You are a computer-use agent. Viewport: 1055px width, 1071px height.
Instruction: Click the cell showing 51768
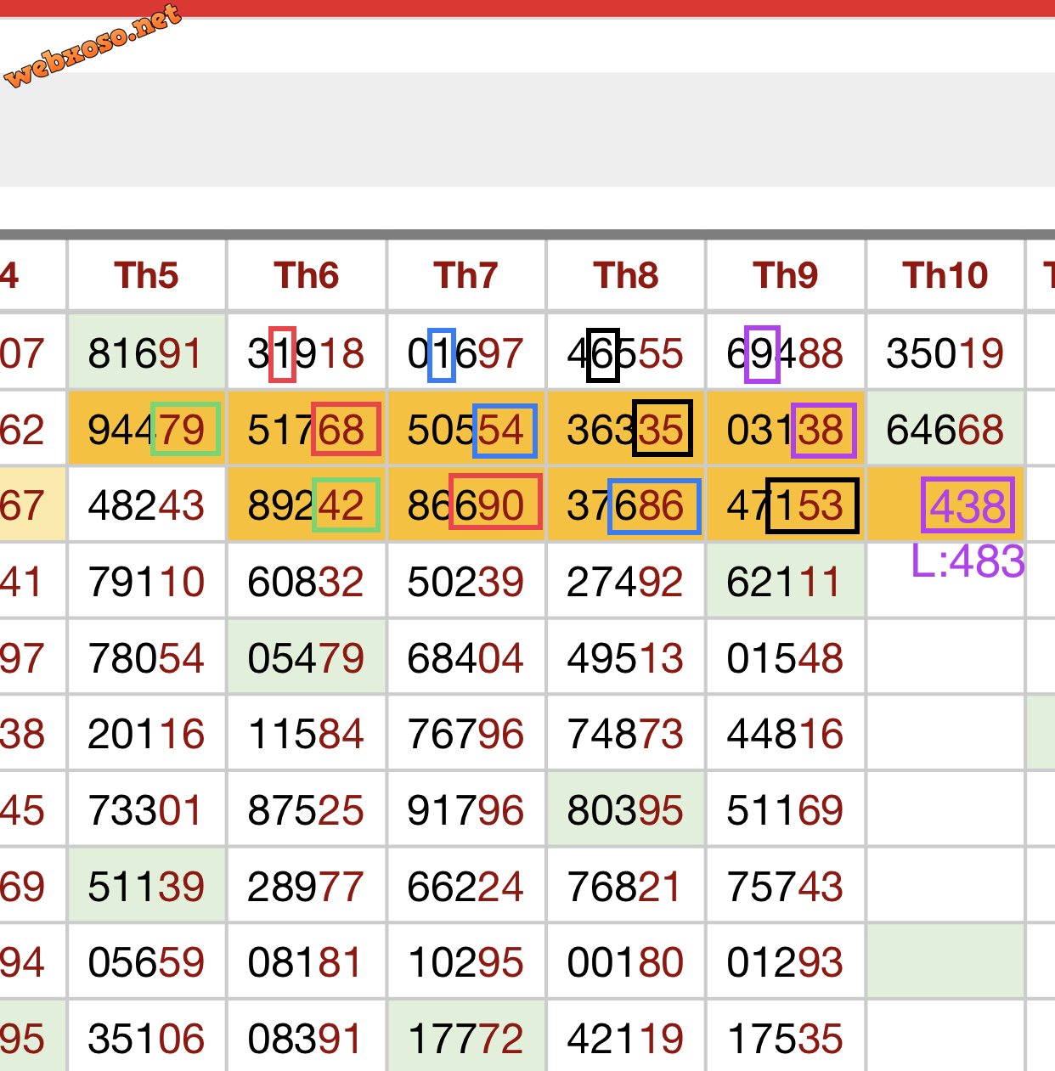[x=307, y=429]
